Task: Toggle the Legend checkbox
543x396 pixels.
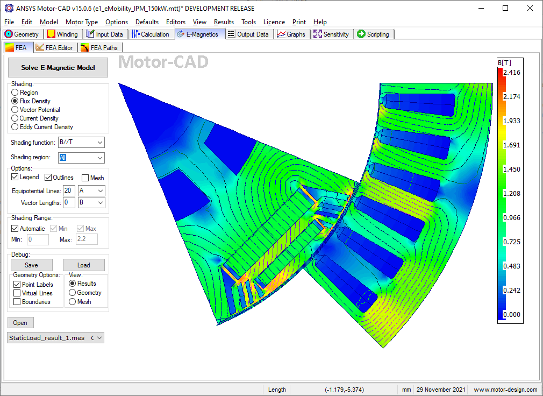Action: (15, 177)
